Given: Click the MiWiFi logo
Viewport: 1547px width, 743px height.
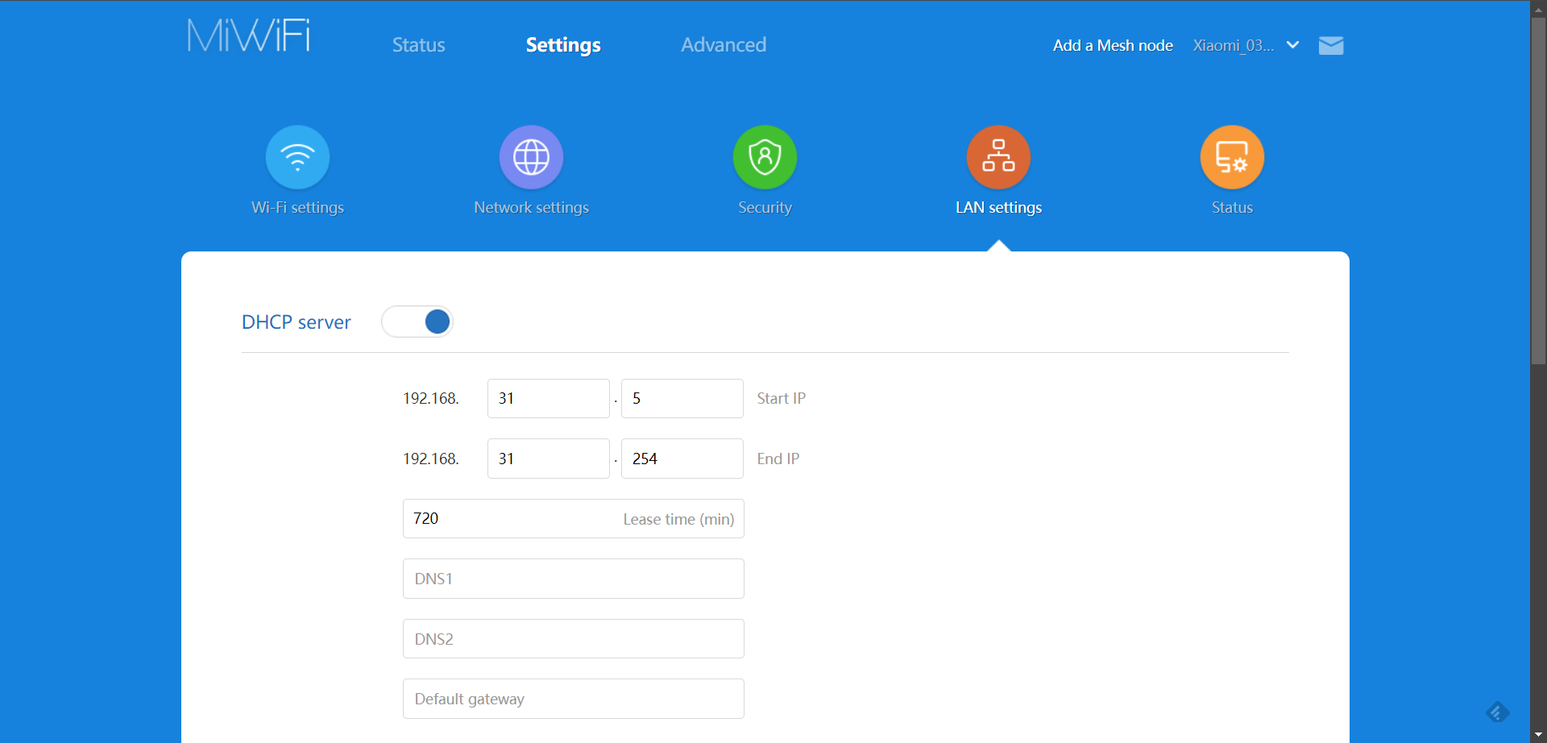Looking at the screenshot, I should tap(249, 36).
